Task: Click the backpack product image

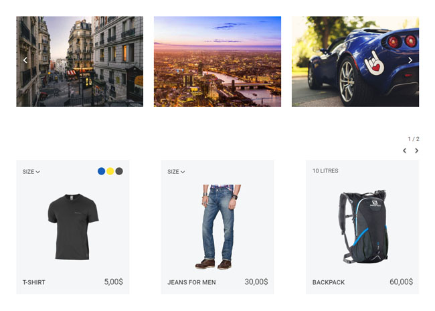Action: point(363,227)
